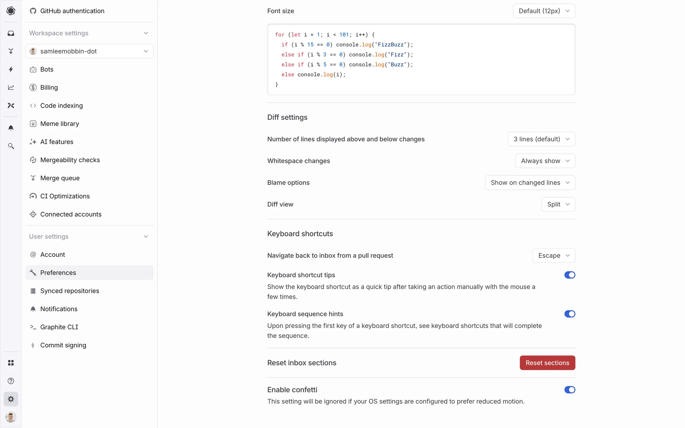Open the samleemobbin-dot workspace selector
Screen dimensions: 685x428
[x=89, y=51]
